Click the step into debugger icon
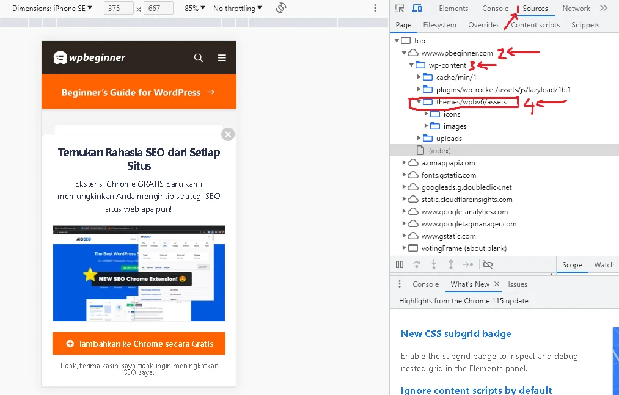Viewport: 619px width, 395px height. click(x=433, y=264)
